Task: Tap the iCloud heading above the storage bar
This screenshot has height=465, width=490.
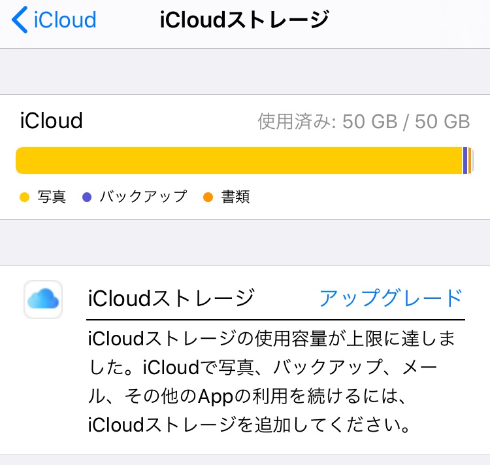Action: tap(52, 121)
